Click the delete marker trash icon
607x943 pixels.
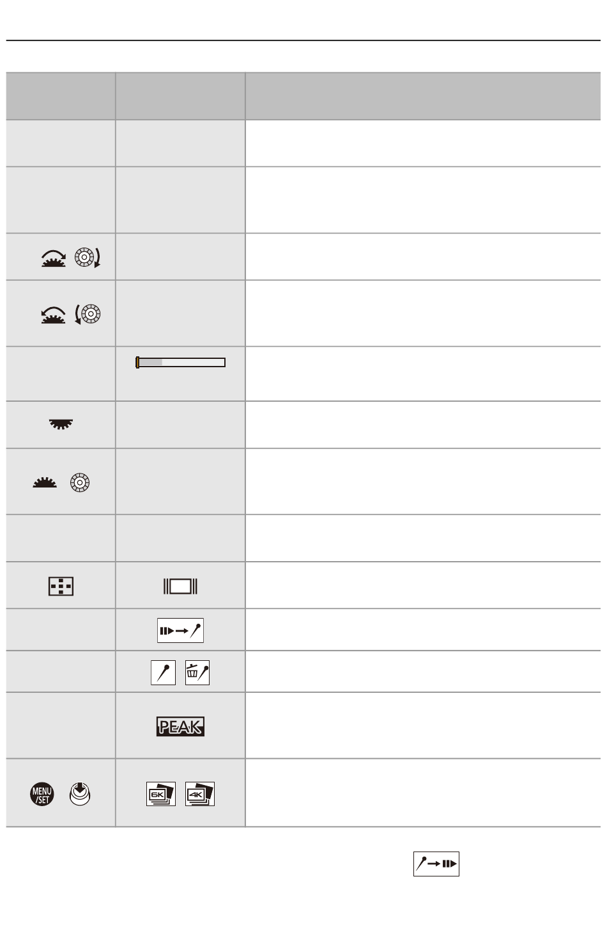point(197,673)
